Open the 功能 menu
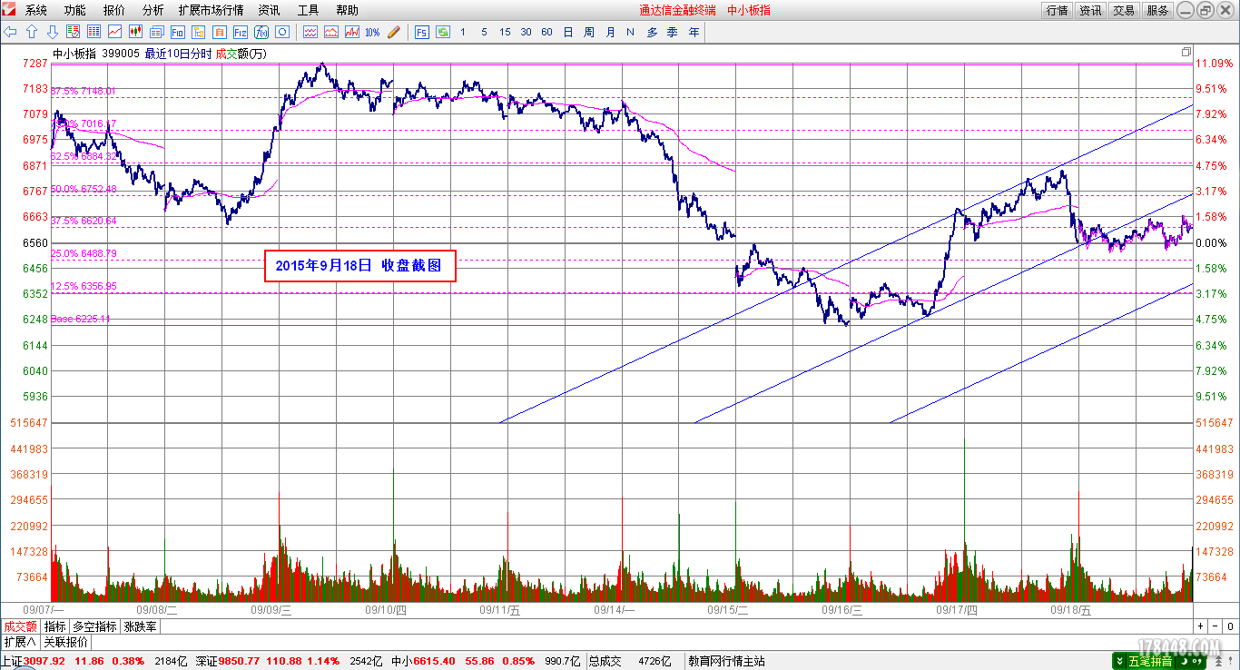This screenshot has width=1240, height=670. pyautogui.click(x=75, y=10)
